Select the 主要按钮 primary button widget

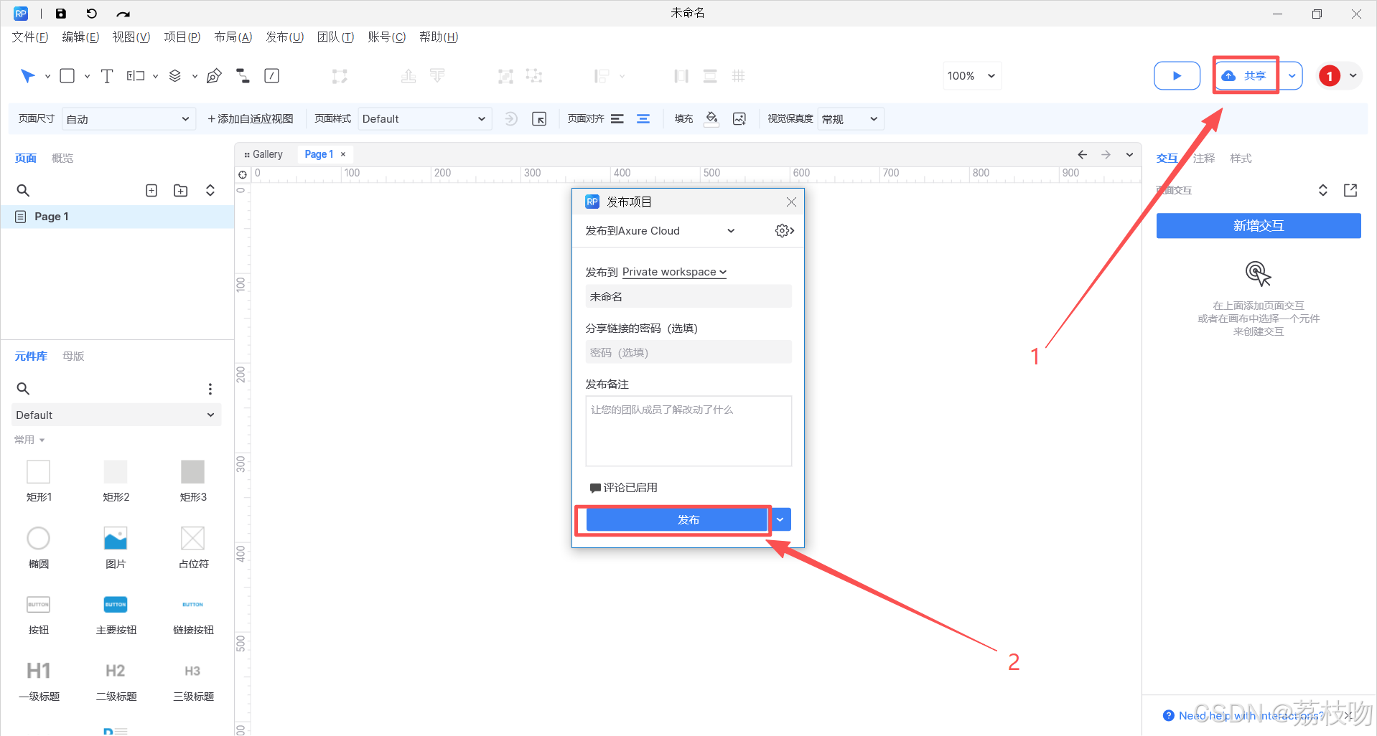(x=116, y=615)
